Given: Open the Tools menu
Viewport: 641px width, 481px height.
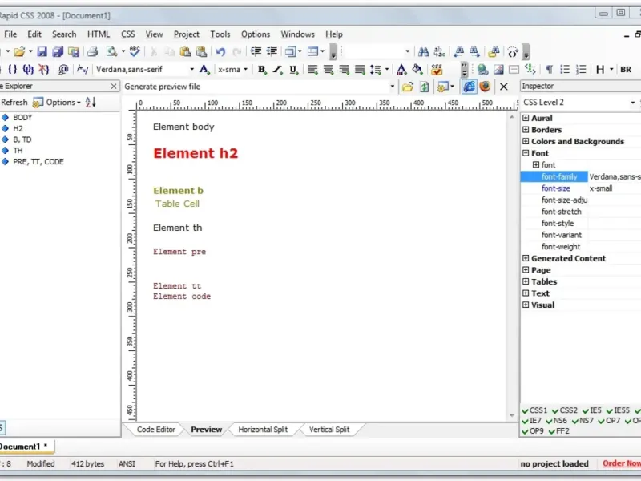Looking at the screenshot, I should pos(220,34).
